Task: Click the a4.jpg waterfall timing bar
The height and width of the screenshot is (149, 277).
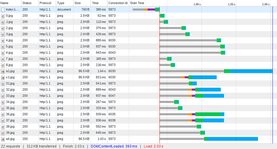Action: [x=209, y=139]
